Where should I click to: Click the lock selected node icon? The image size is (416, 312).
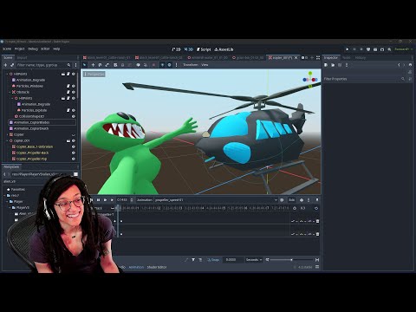click(x=122, y=65)
